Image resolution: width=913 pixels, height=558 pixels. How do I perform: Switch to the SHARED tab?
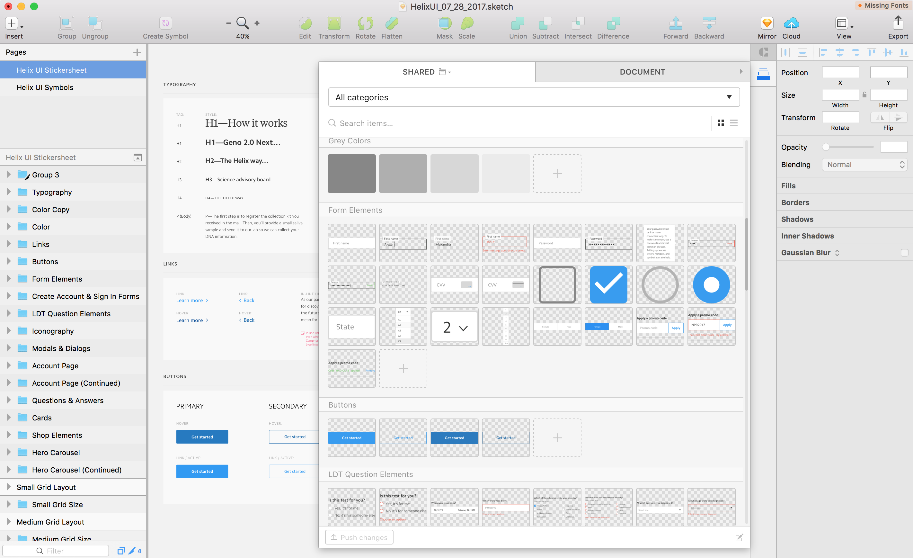[x=427, y=72]
